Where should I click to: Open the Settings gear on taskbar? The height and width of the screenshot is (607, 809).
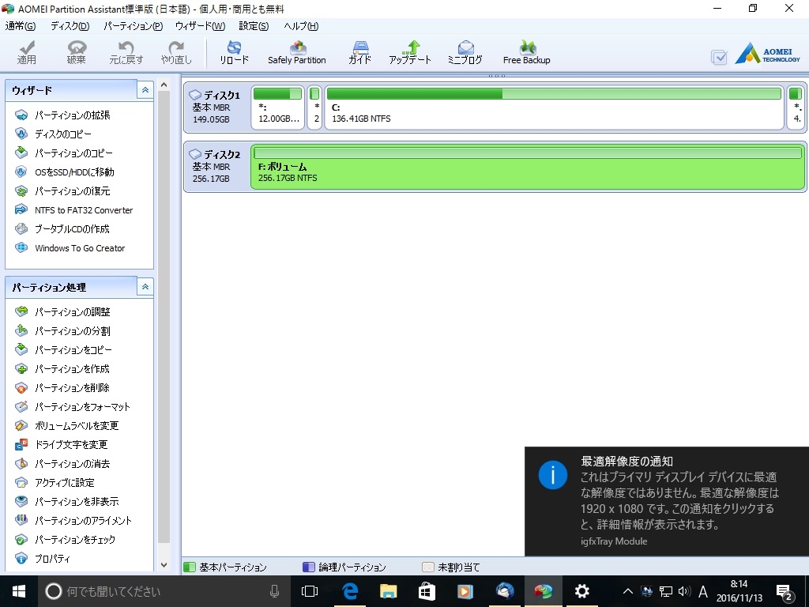coord(582,591)
